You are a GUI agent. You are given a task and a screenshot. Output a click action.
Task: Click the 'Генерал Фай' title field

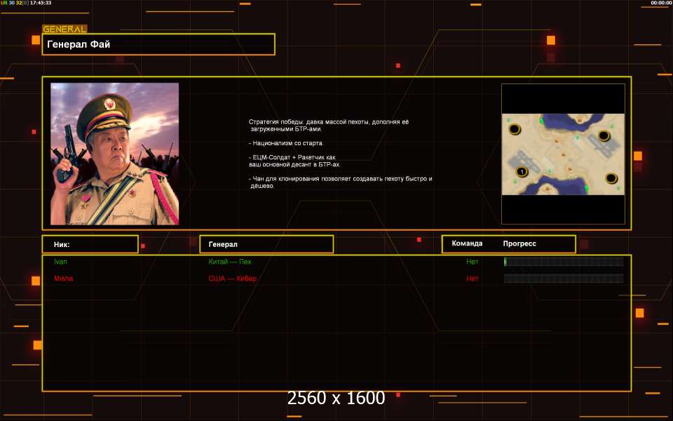[158, 44]
